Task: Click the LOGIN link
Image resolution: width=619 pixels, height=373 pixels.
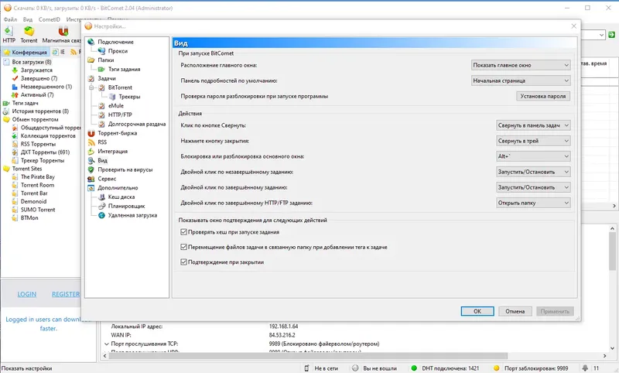Action: (27, 294)
